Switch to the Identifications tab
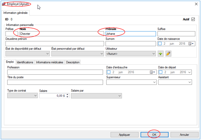This screenshot has height=140, width=201. [25, 62]
